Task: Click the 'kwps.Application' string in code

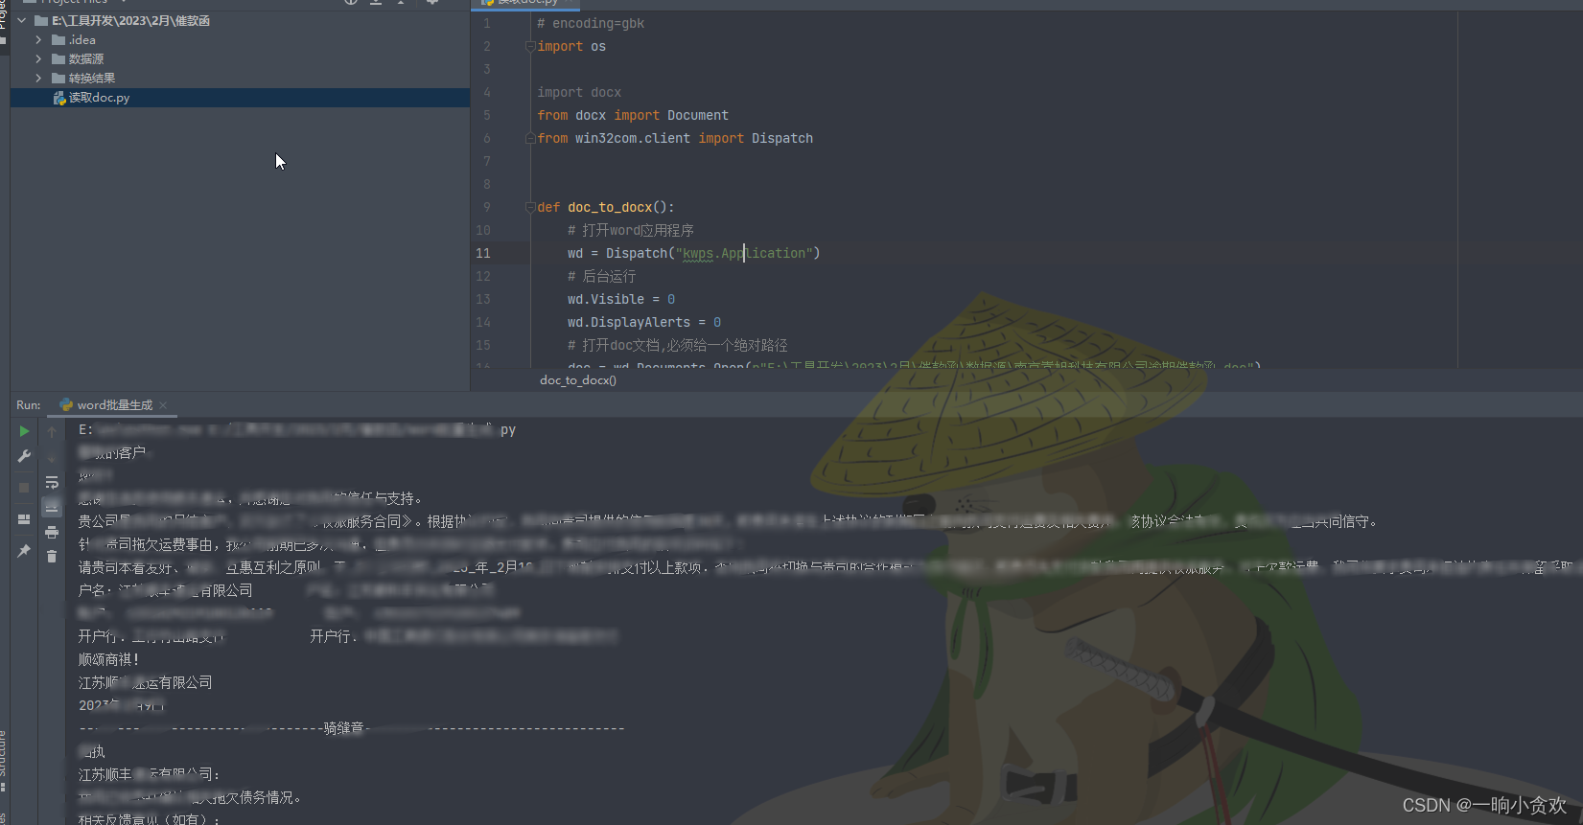Action: (748, 253)
